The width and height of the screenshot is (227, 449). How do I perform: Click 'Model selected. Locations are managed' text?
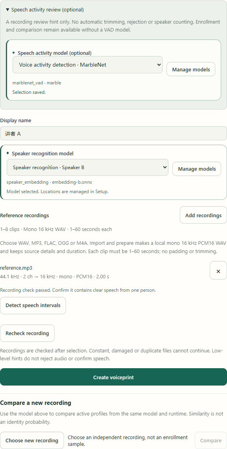pos(57,192)
